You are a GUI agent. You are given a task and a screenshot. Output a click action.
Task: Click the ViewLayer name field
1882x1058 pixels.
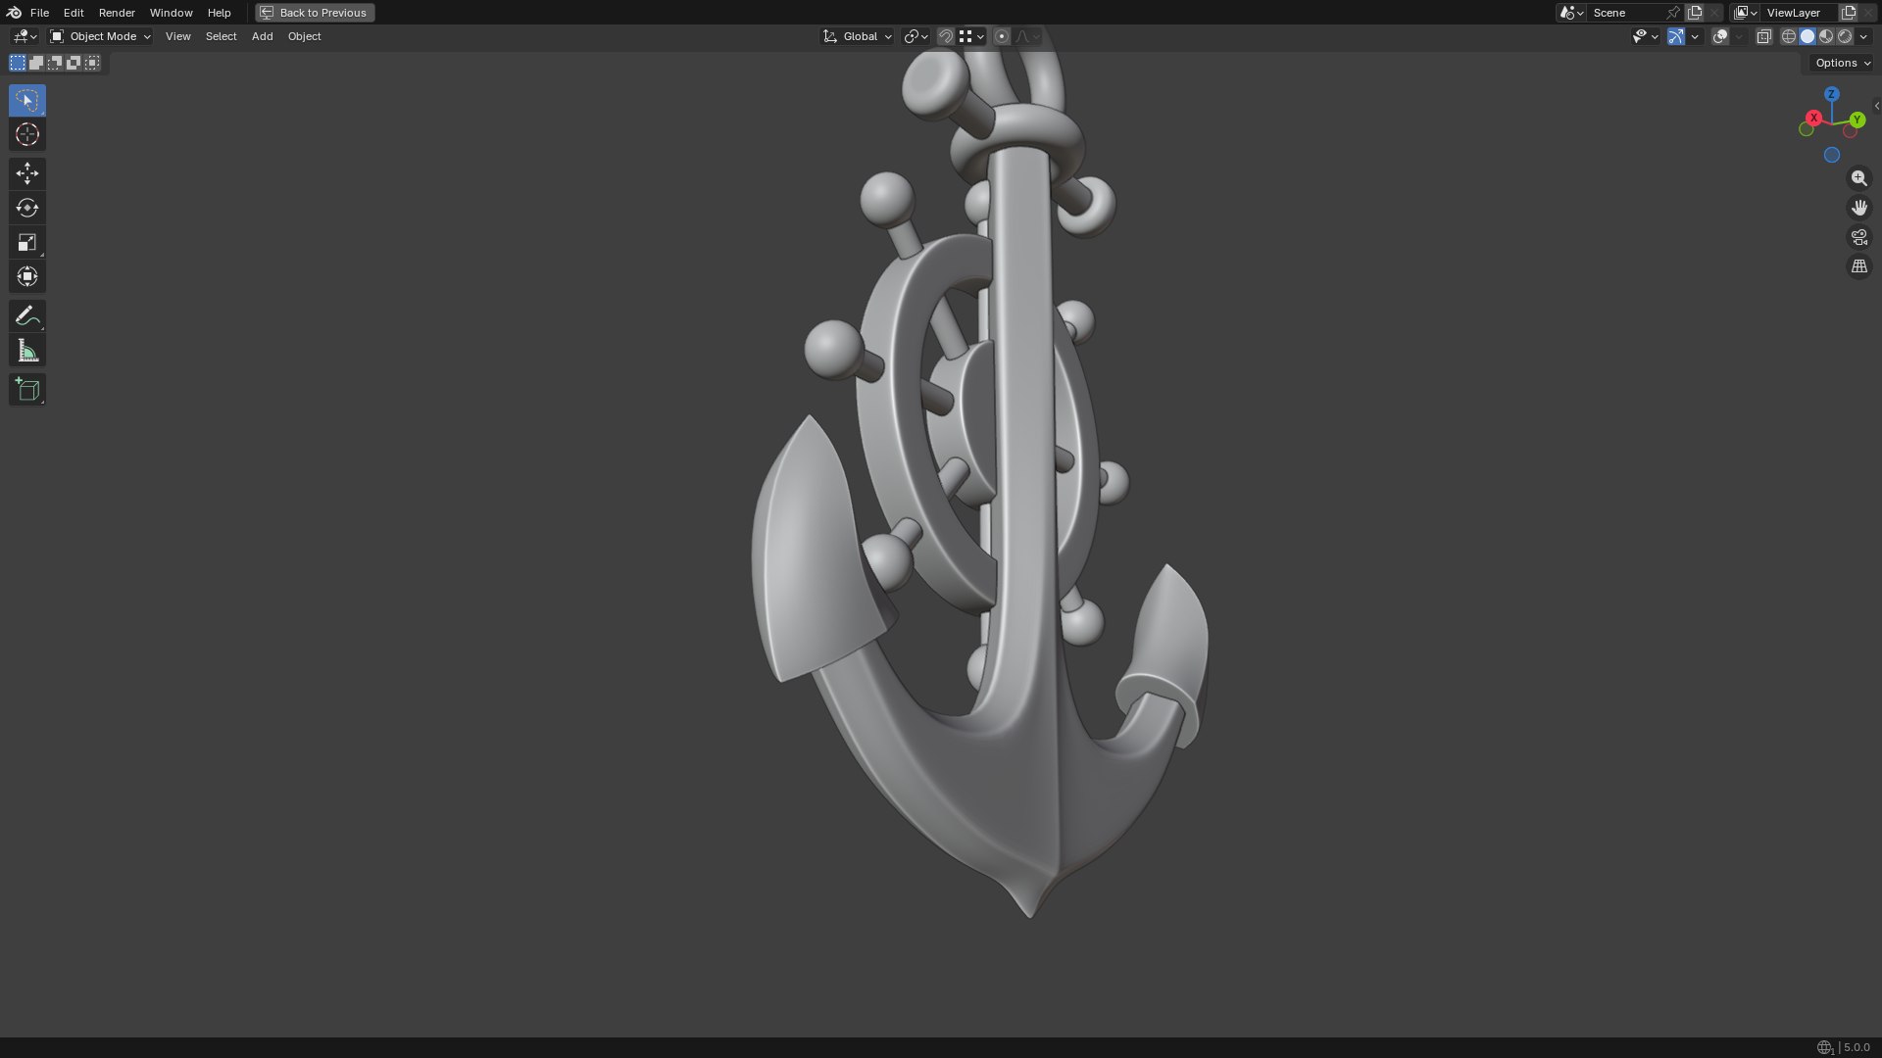pyautogui.click(x=1799, y=13)
